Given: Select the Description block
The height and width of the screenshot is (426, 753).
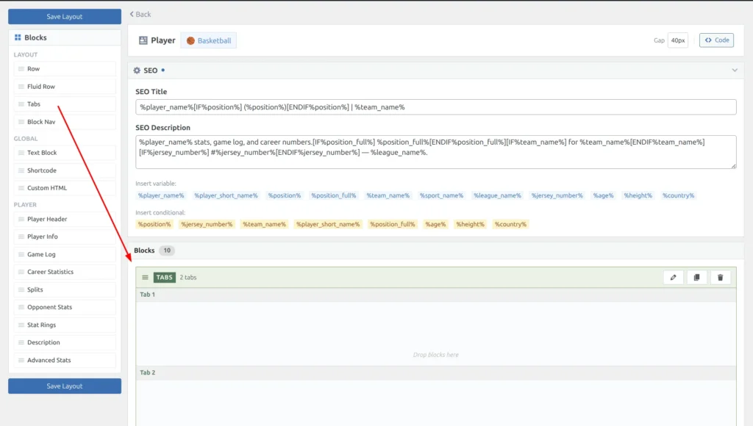Looking at the screenshot, I should [x=65, y=342].
